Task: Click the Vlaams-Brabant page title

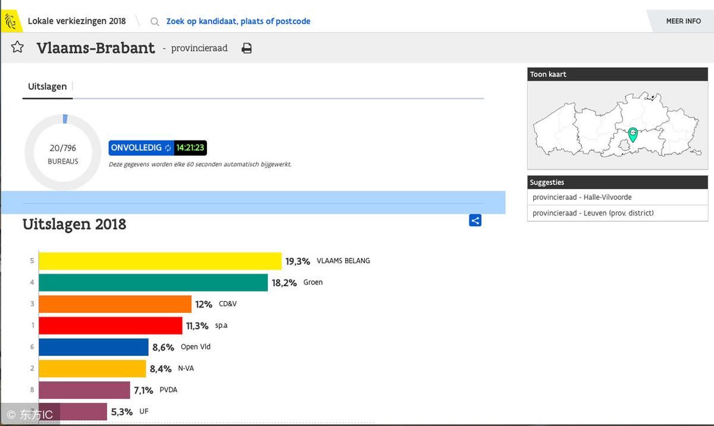Action: click(x=96, y=48)
